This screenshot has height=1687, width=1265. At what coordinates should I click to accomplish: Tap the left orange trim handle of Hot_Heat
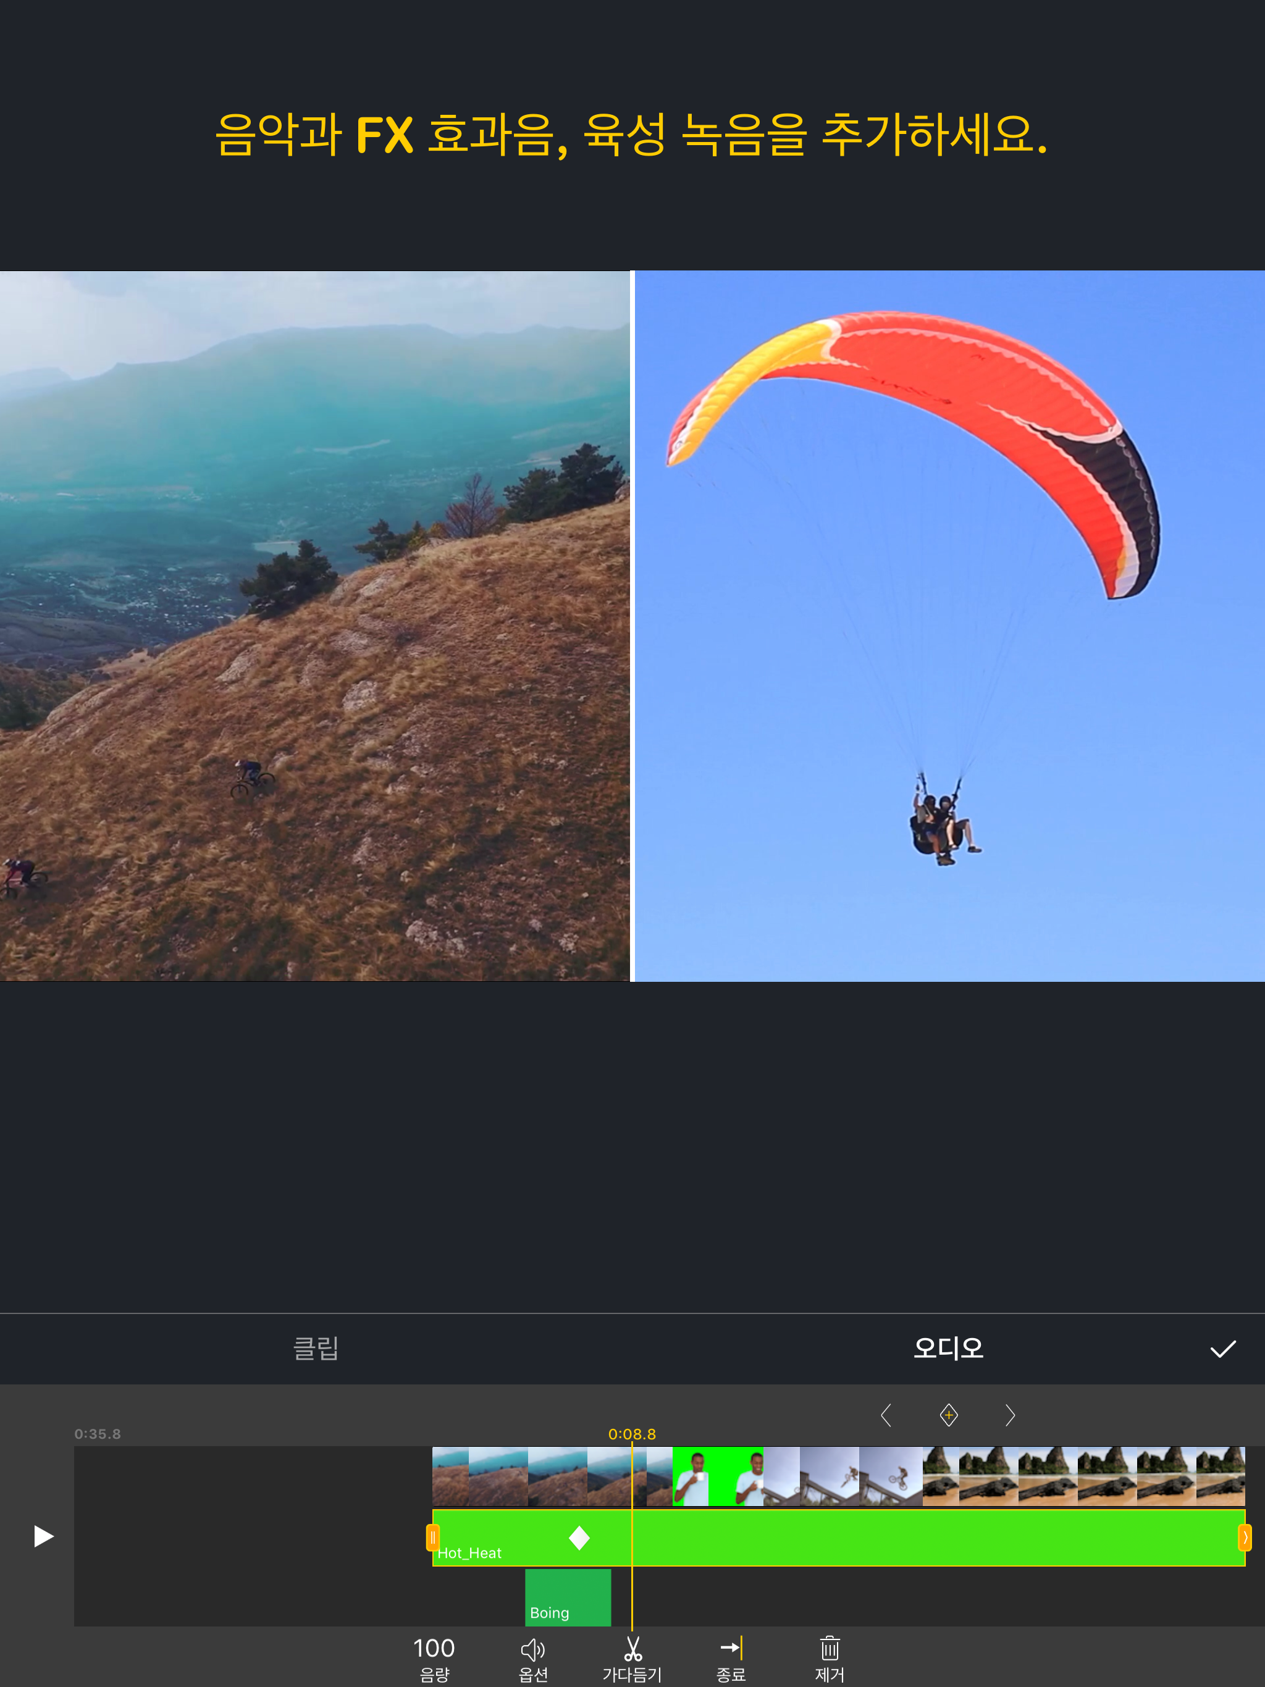(x=432, y=1538)
